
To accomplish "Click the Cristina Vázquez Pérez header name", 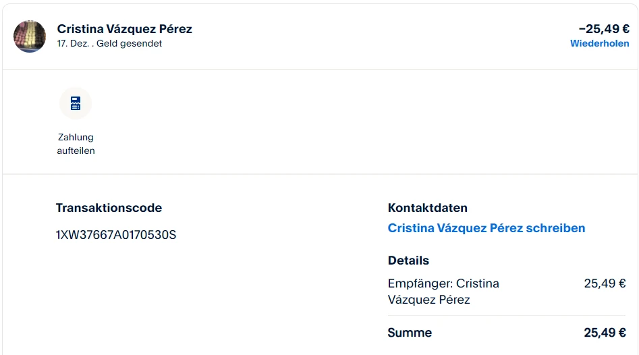I will pyautogui.click(x=125, y=29).
